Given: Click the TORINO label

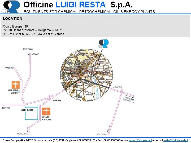Looking at the screenshot, I should pyautogui.click(x=6, y=108).
